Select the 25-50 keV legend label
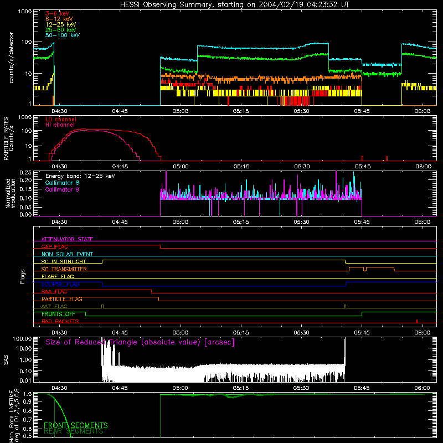The image size is (443, 443). click(61, 30)
